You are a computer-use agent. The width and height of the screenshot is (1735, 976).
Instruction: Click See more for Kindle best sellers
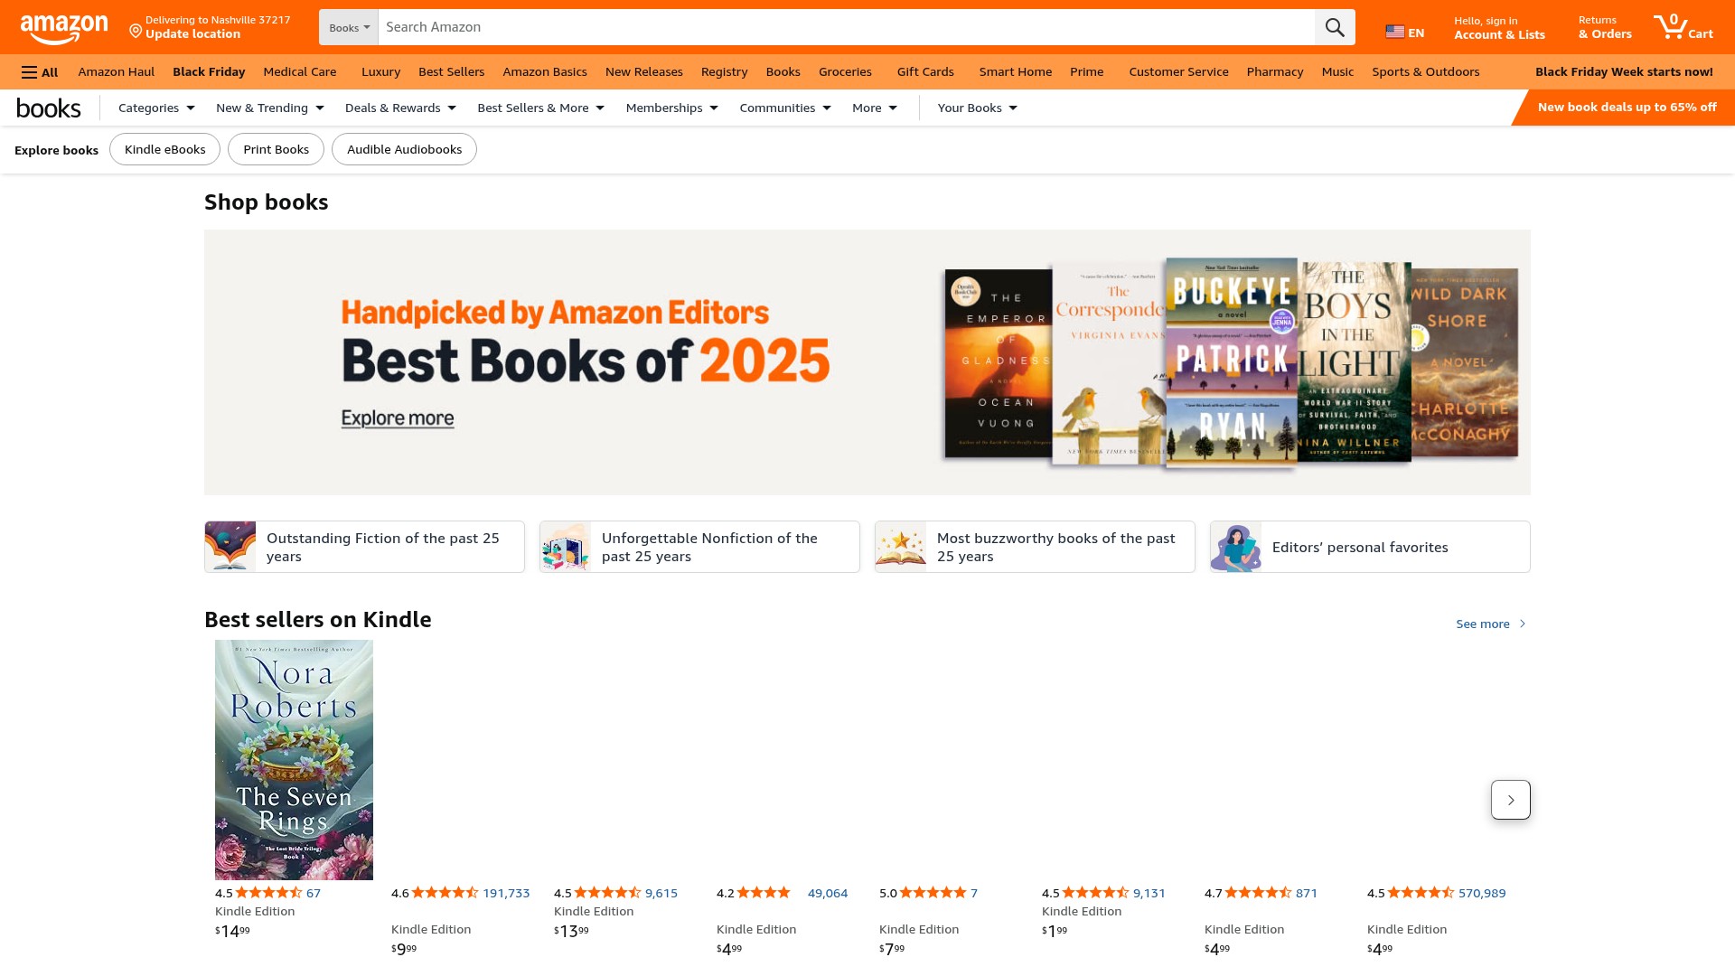click(x=1491, y=624)
